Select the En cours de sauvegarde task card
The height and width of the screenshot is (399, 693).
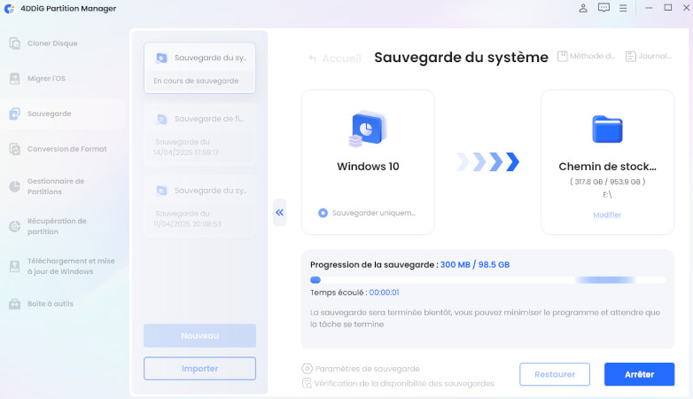[x=199, y=68]
